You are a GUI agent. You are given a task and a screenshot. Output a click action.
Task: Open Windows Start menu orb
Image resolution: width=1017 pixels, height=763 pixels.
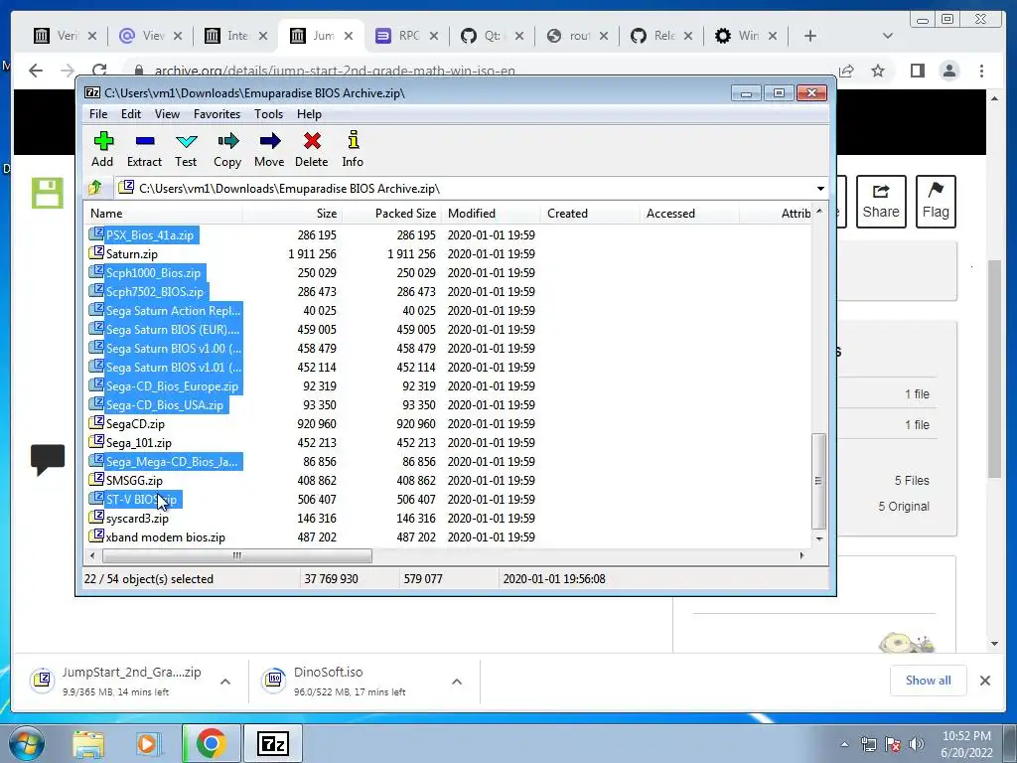point(26,743)
